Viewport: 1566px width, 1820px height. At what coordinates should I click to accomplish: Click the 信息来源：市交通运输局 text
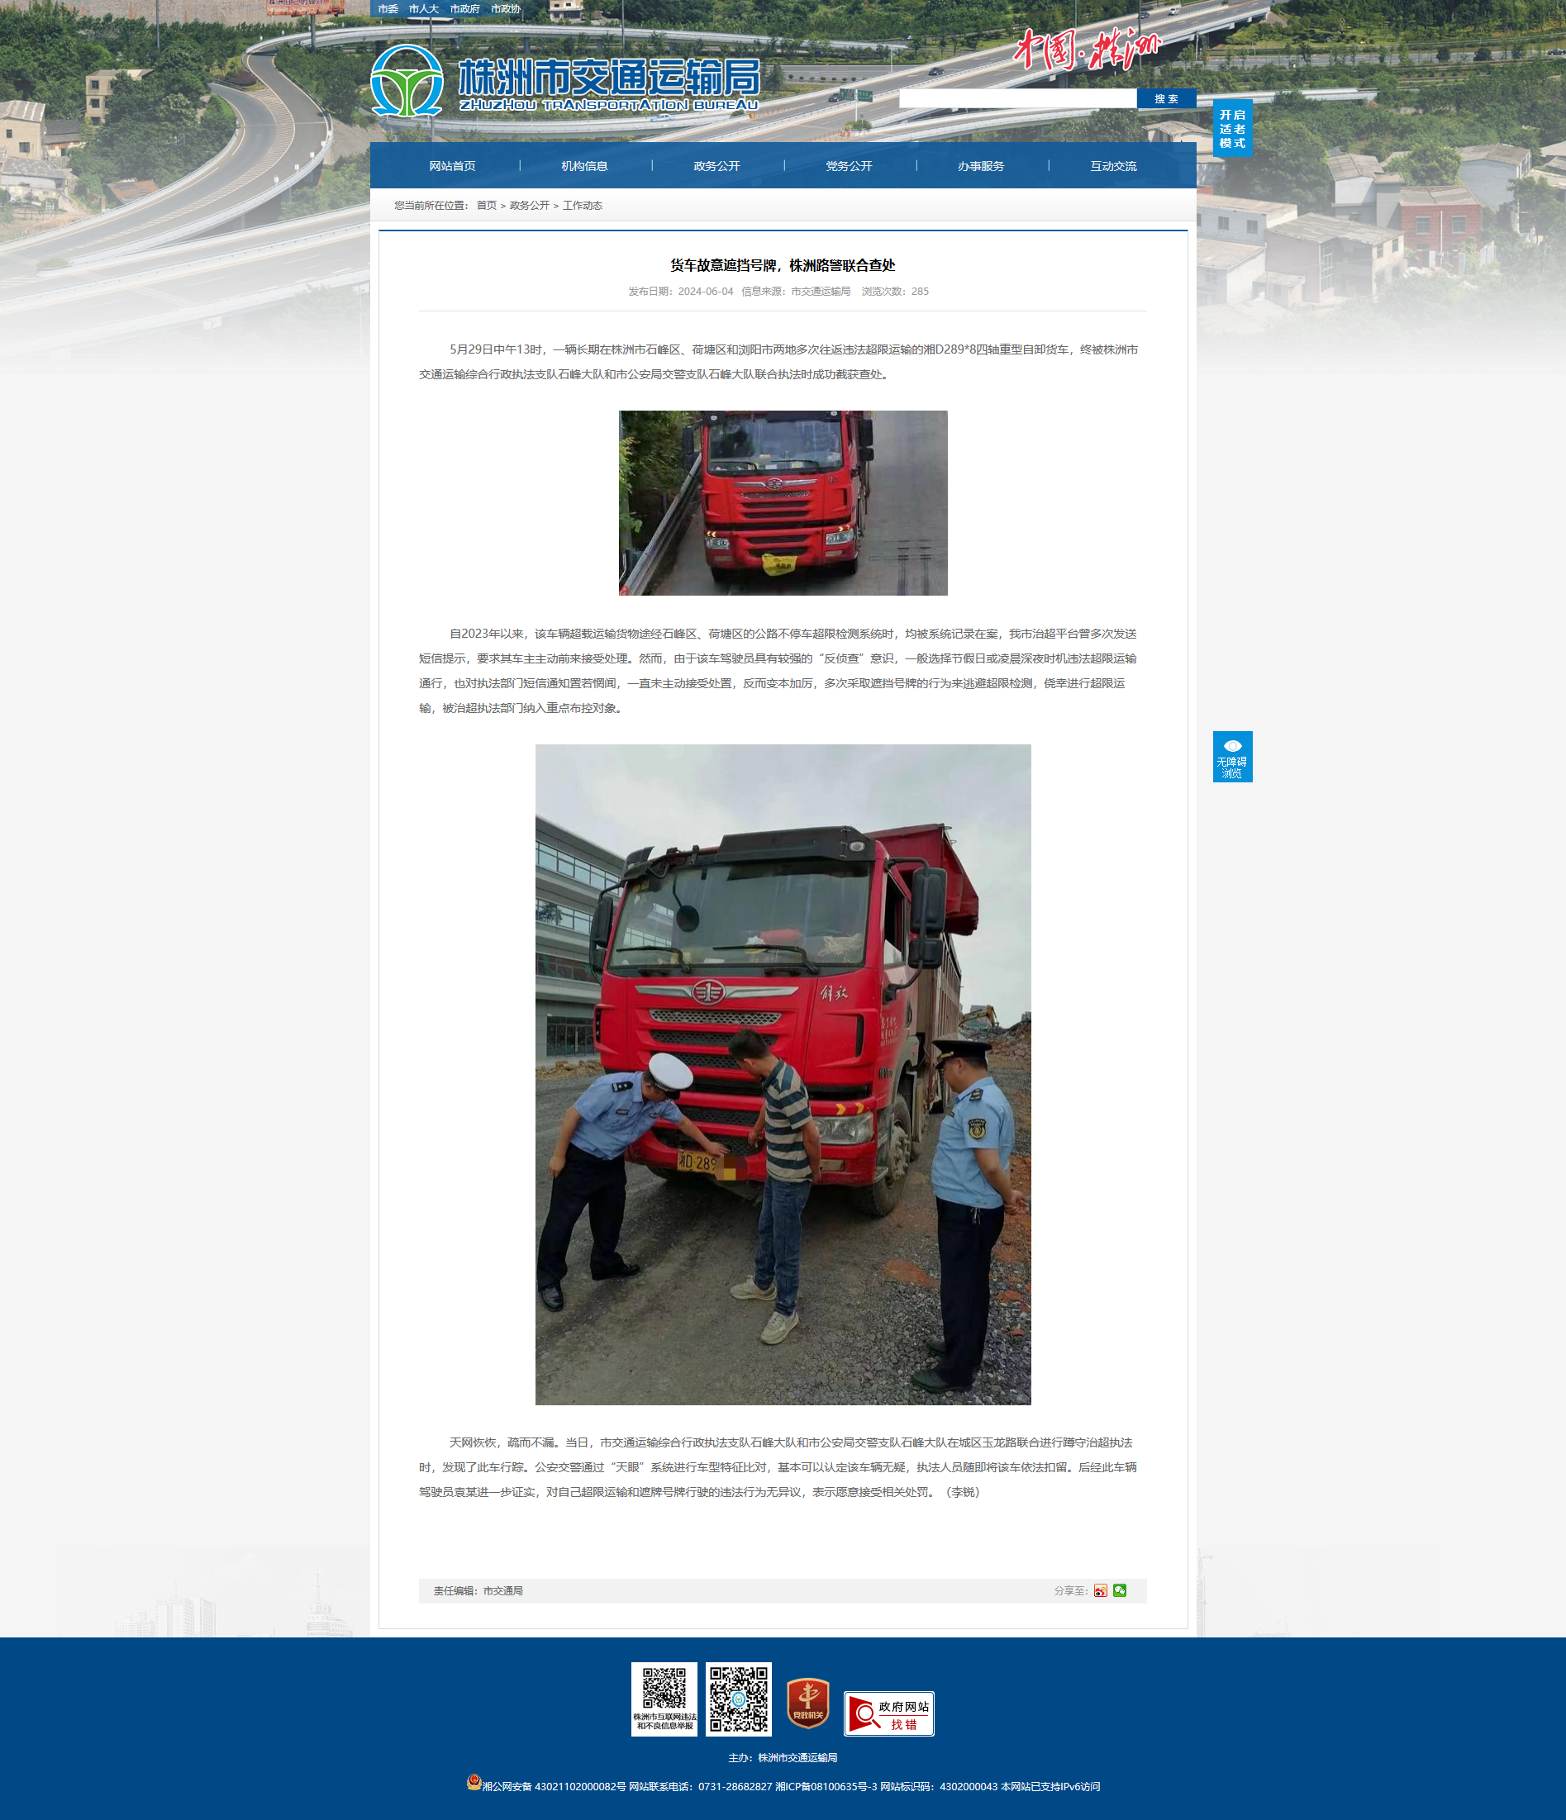coord(796,292)
